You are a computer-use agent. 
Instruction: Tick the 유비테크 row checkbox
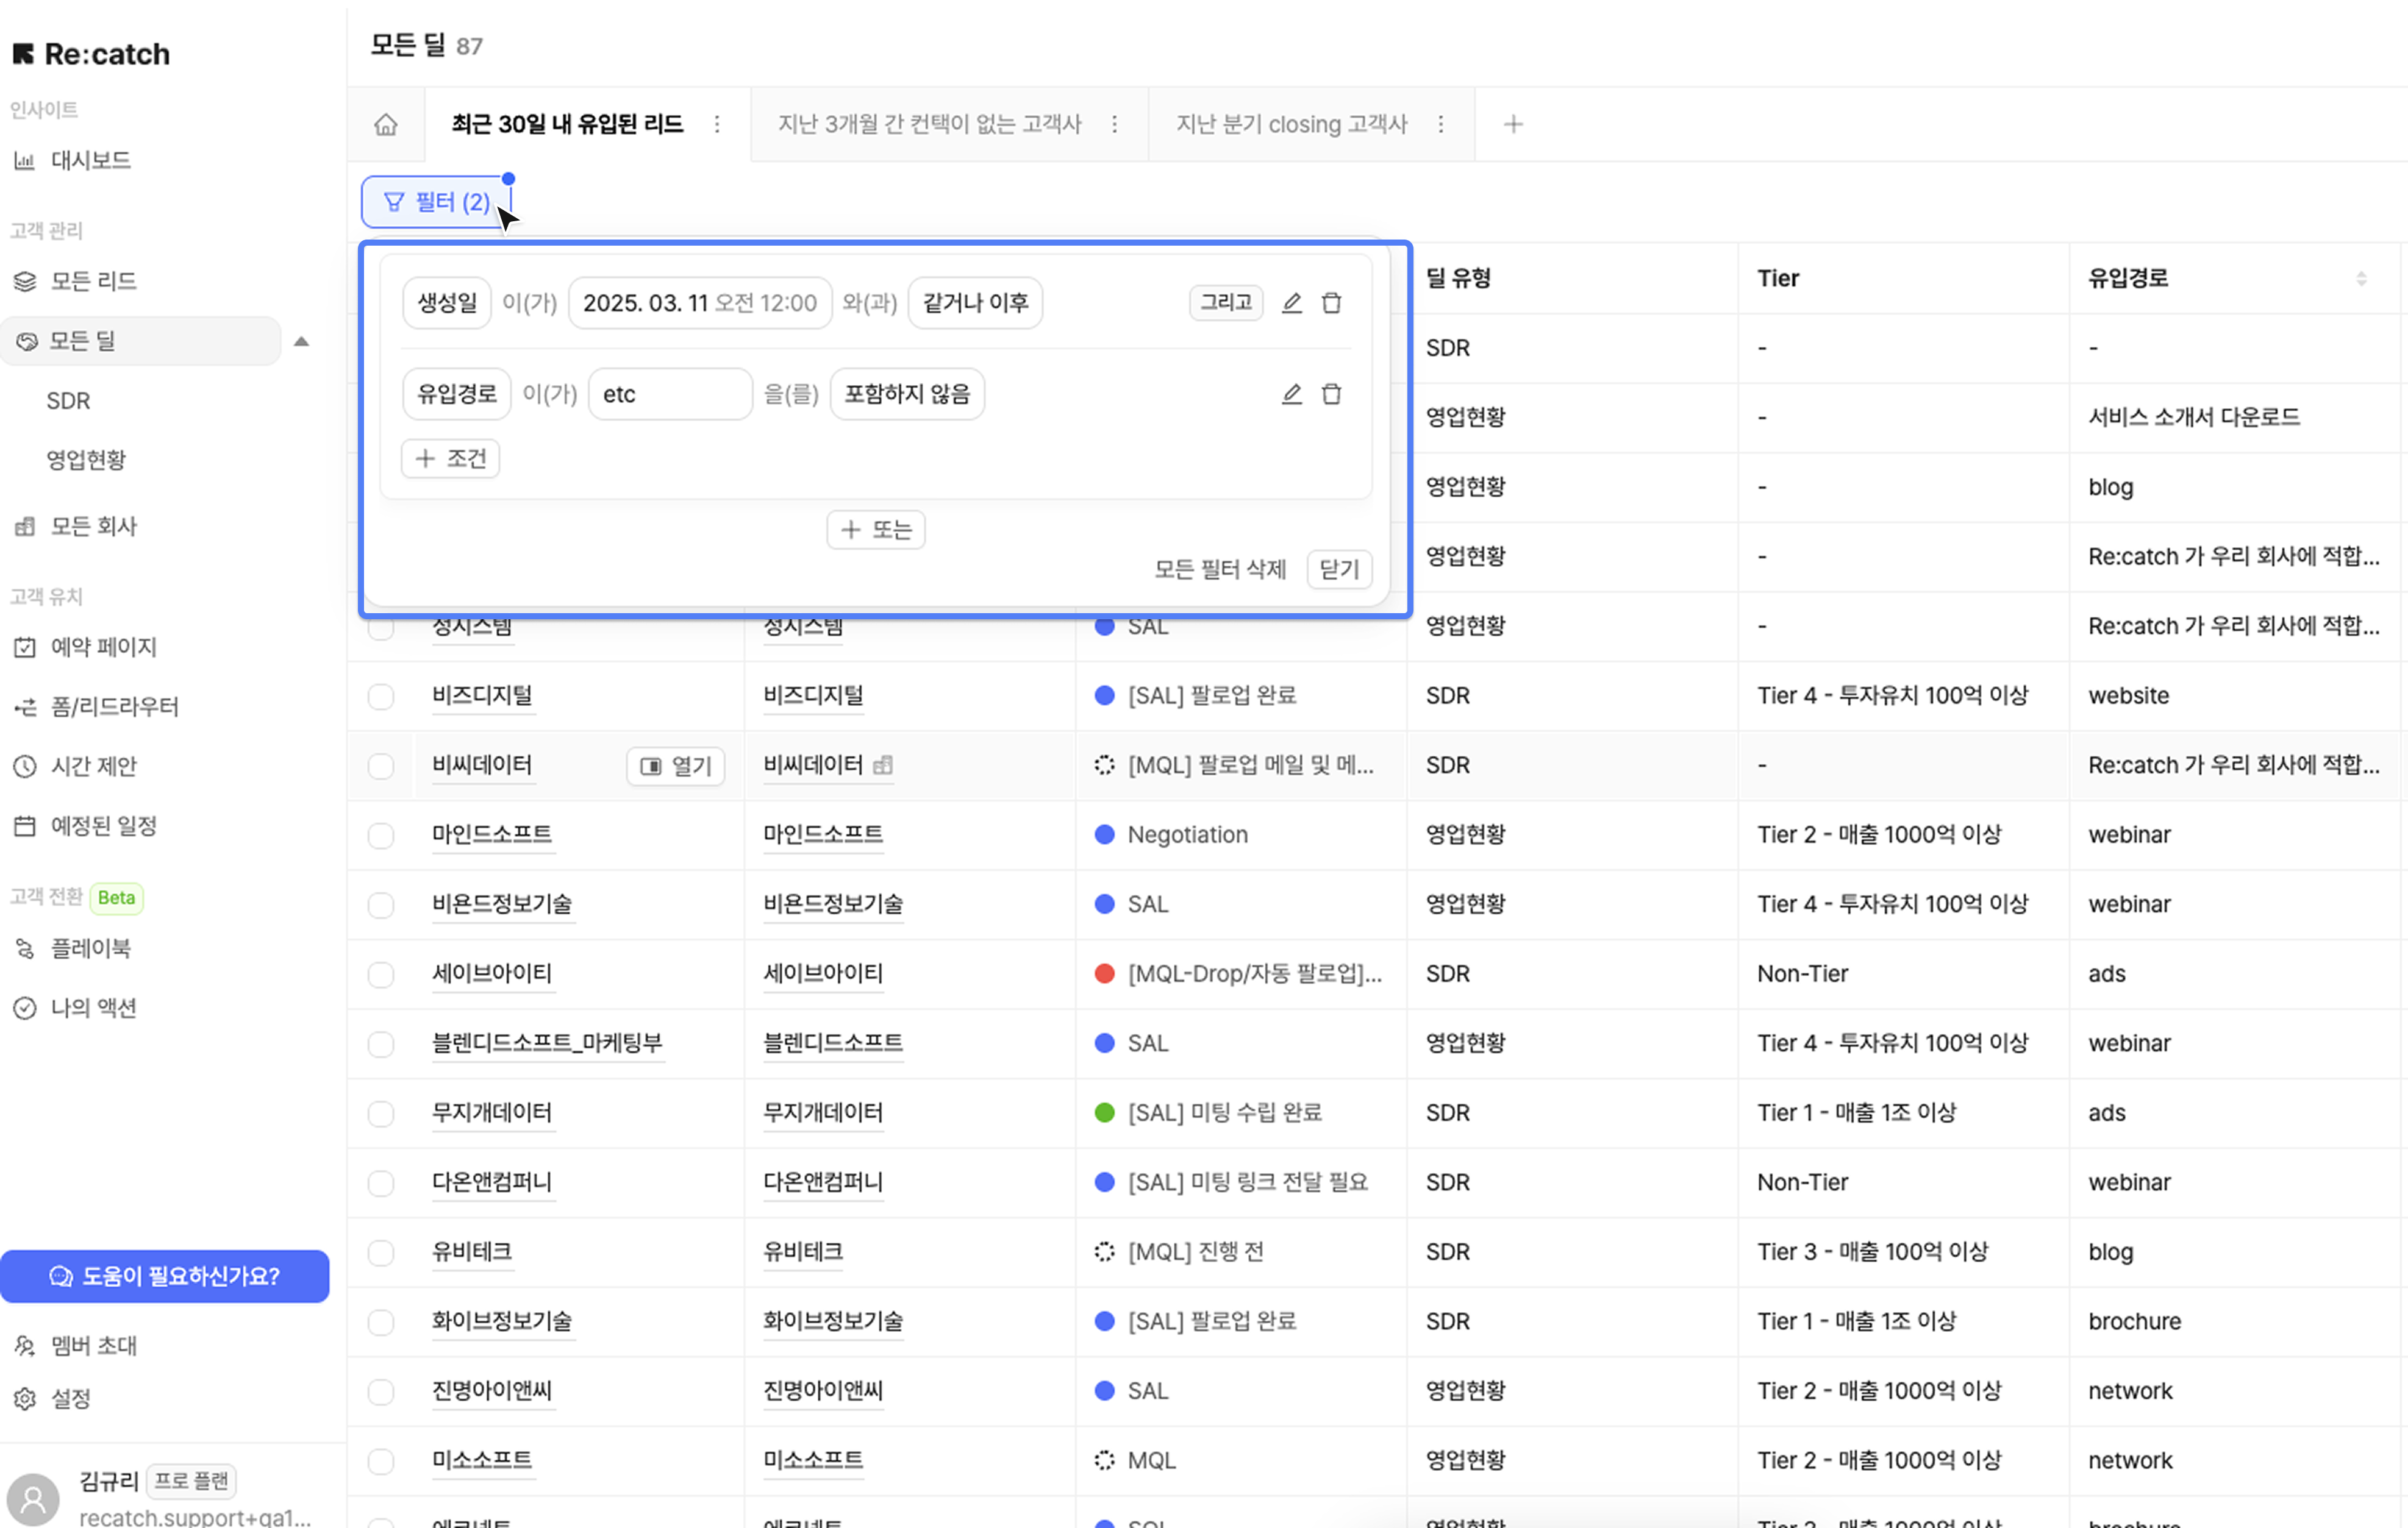click(x=381, y=1252)
